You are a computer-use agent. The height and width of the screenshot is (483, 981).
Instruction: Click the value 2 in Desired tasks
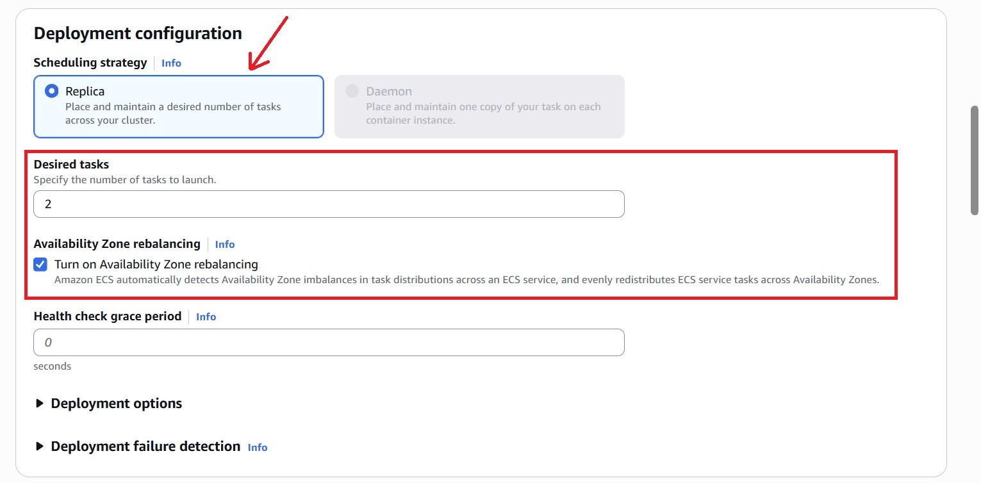point(47,204)
